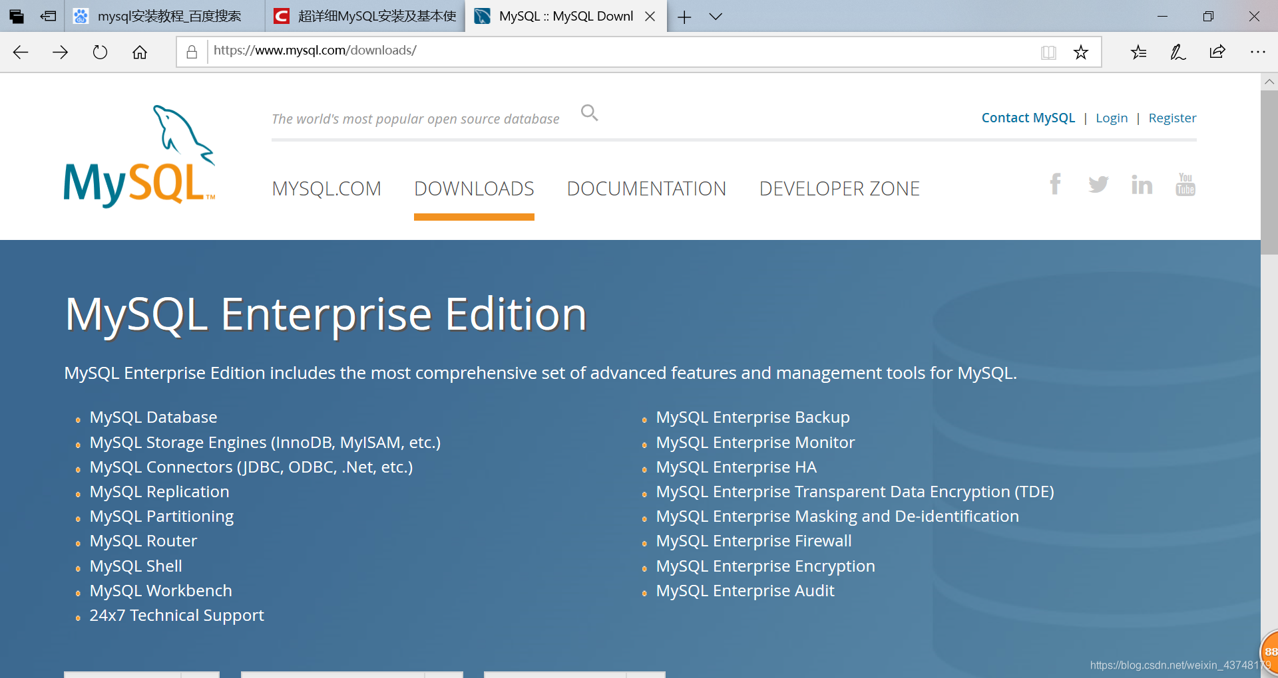Click MySQL Router list item
1278x678 pixels.
click(x=143, y=541)
